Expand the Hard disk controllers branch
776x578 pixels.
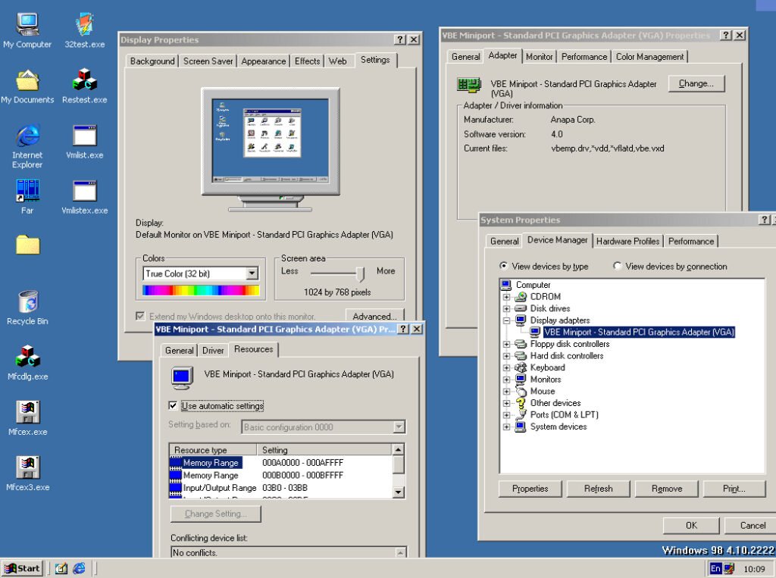coord(506,355)
